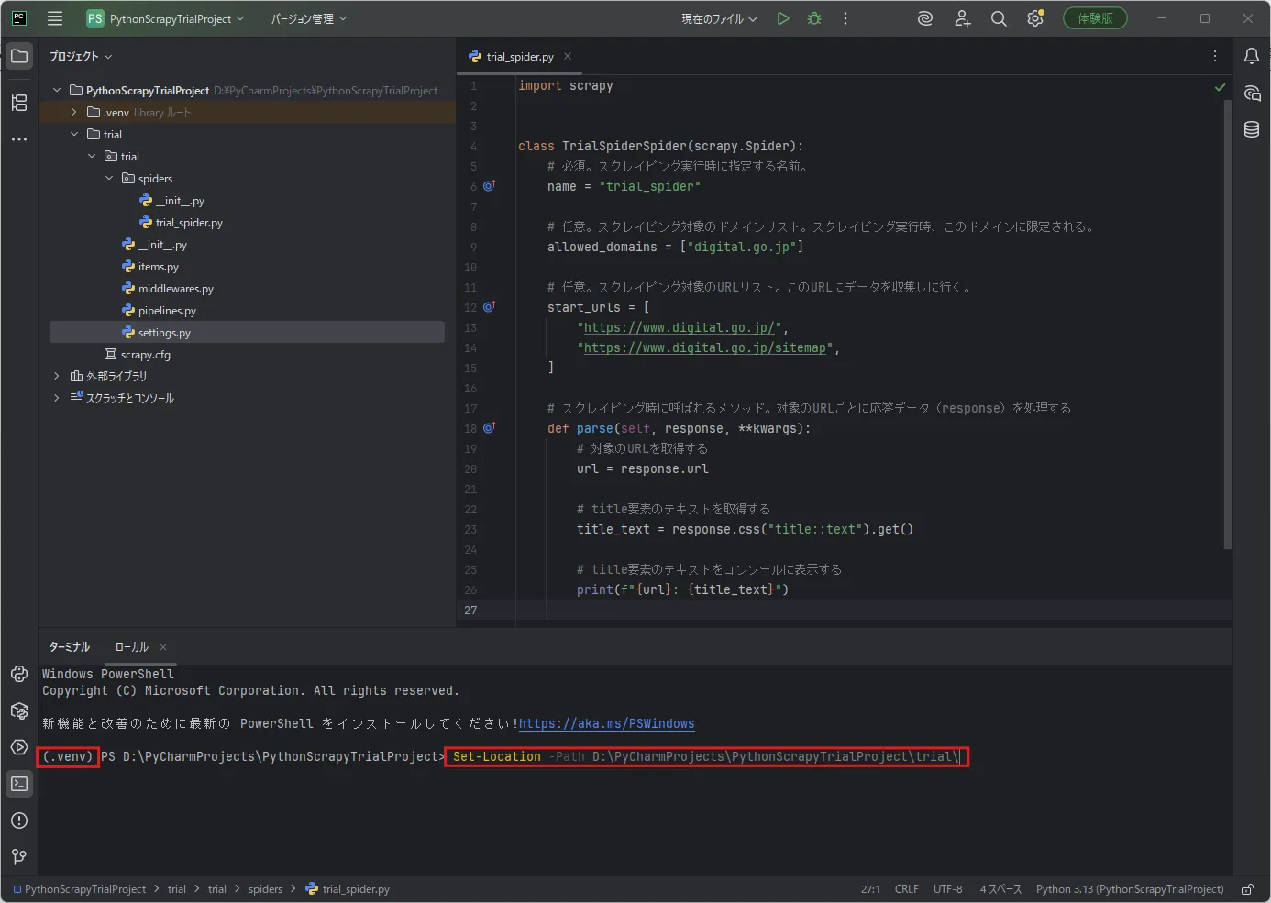The height and width of the screenshot is (903, 1271).
Task: Click the override gutter icon on line 6
Action: 490,185
